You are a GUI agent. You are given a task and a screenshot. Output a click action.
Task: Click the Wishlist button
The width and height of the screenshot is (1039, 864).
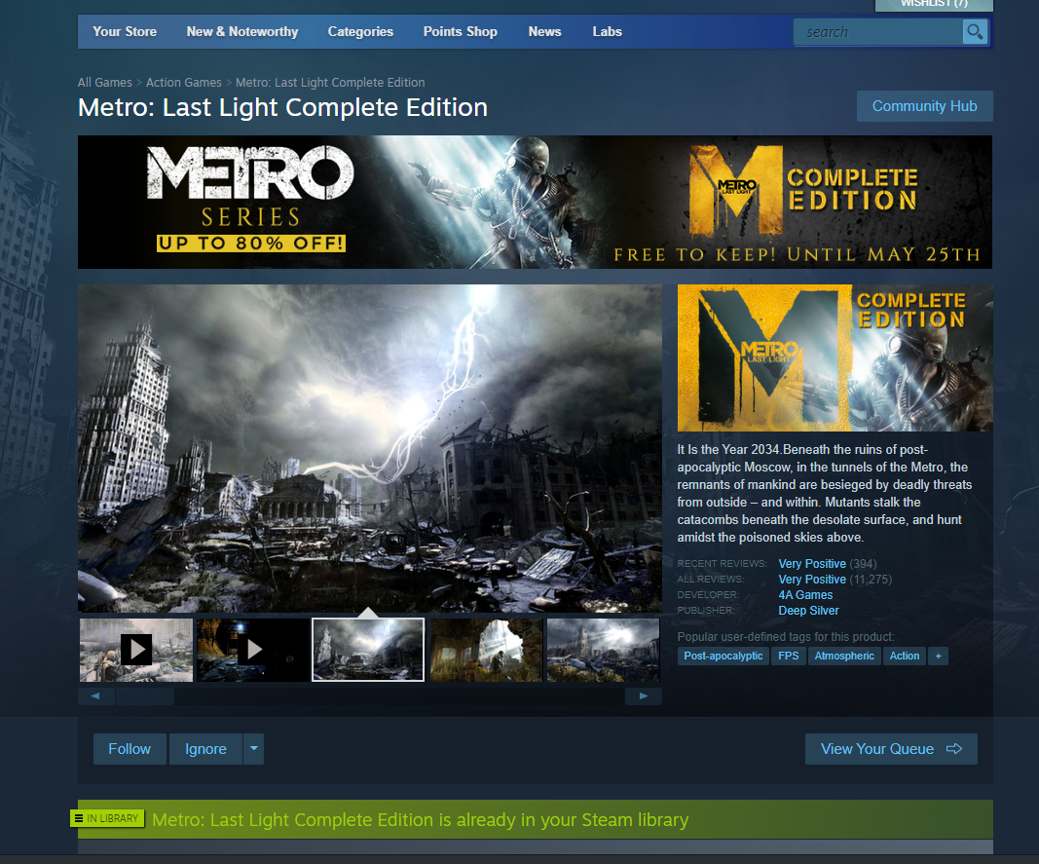[x=934, y=5]
